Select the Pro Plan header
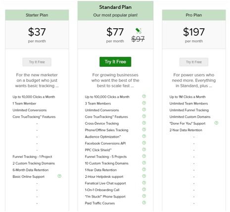 pos(194,15)
